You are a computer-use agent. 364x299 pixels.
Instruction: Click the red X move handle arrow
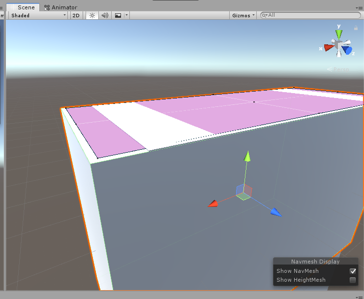[213, 203]
